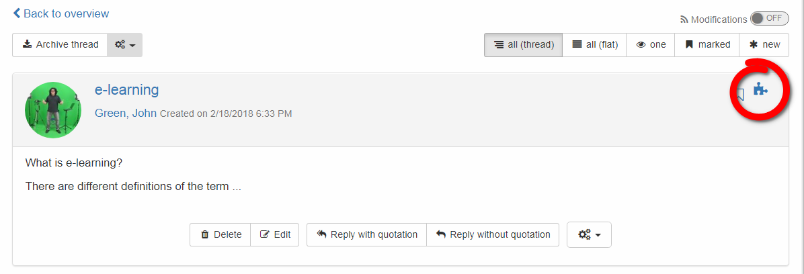Click the blue puzzle piece icon
Viewport: 804px width, 274px height.
[x=760, y=89]
